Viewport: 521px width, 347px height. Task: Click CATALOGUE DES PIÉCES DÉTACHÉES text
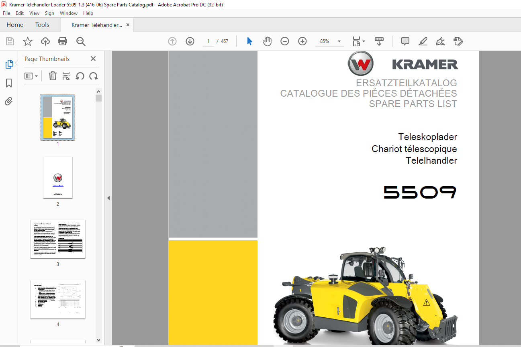pyautogui.click(x=369, y=93)
